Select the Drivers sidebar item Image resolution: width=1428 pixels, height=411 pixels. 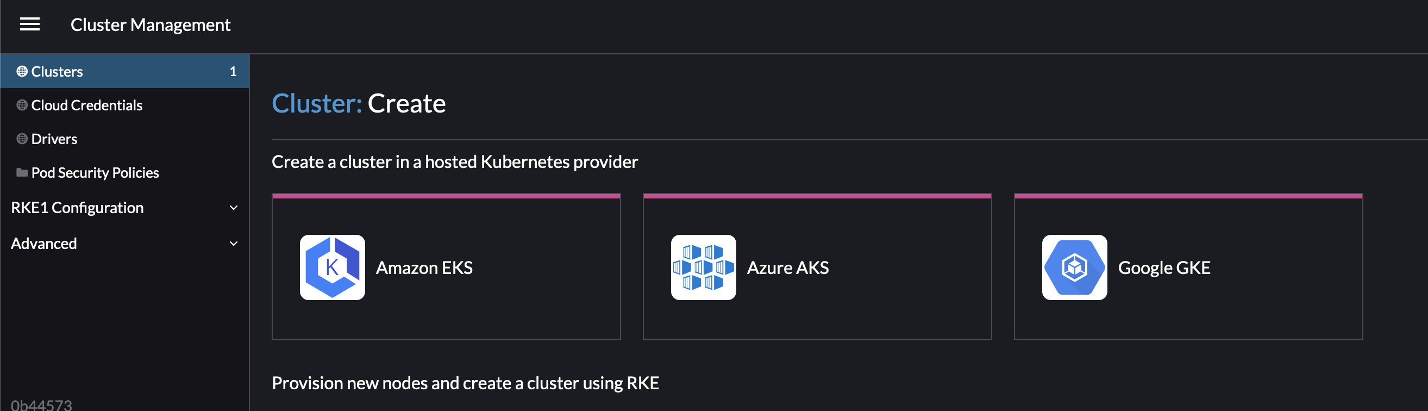click(55, 139)
